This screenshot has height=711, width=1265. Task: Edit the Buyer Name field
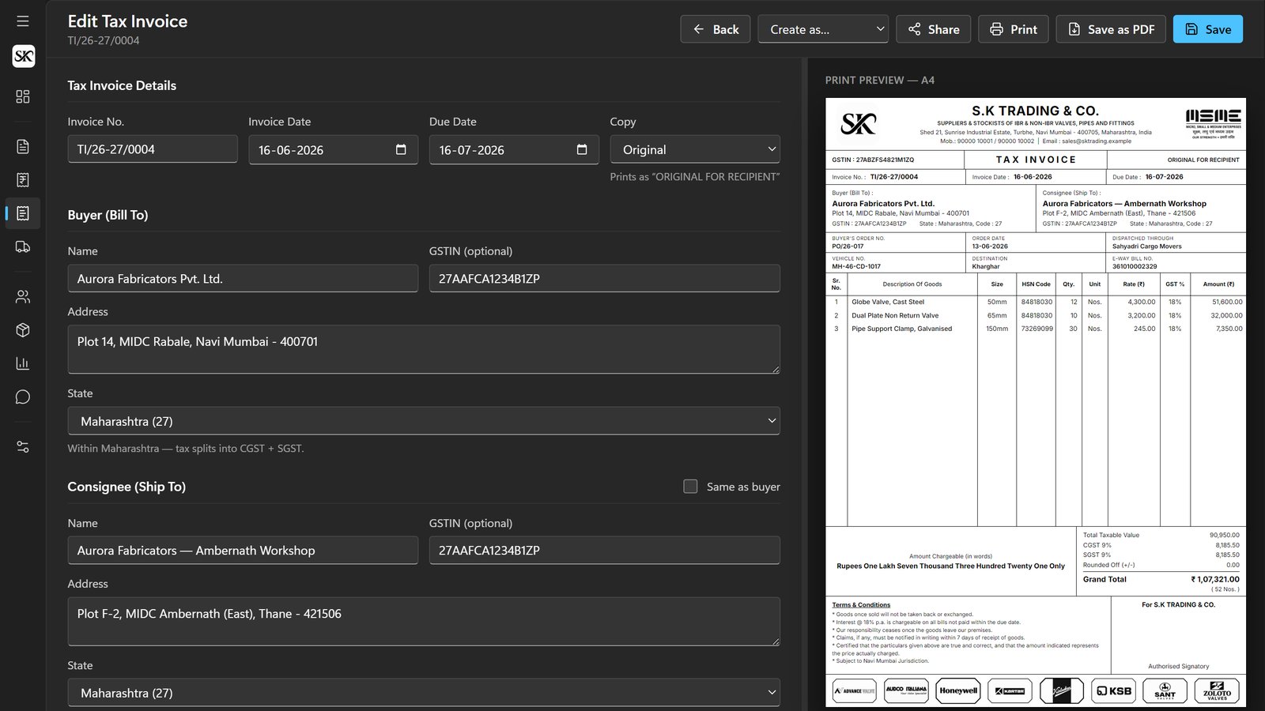click(x=243, y=279)
